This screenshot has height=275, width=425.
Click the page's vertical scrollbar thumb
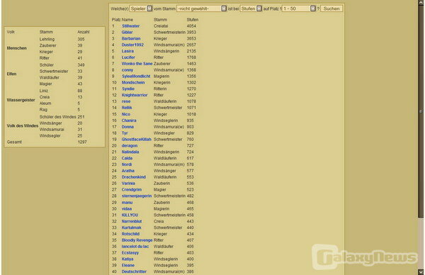click(421, 111)
